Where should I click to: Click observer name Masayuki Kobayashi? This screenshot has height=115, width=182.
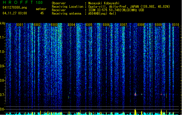click(104, 3)
